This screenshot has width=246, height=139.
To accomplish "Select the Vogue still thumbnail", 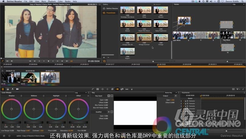I will pos(127,51).
